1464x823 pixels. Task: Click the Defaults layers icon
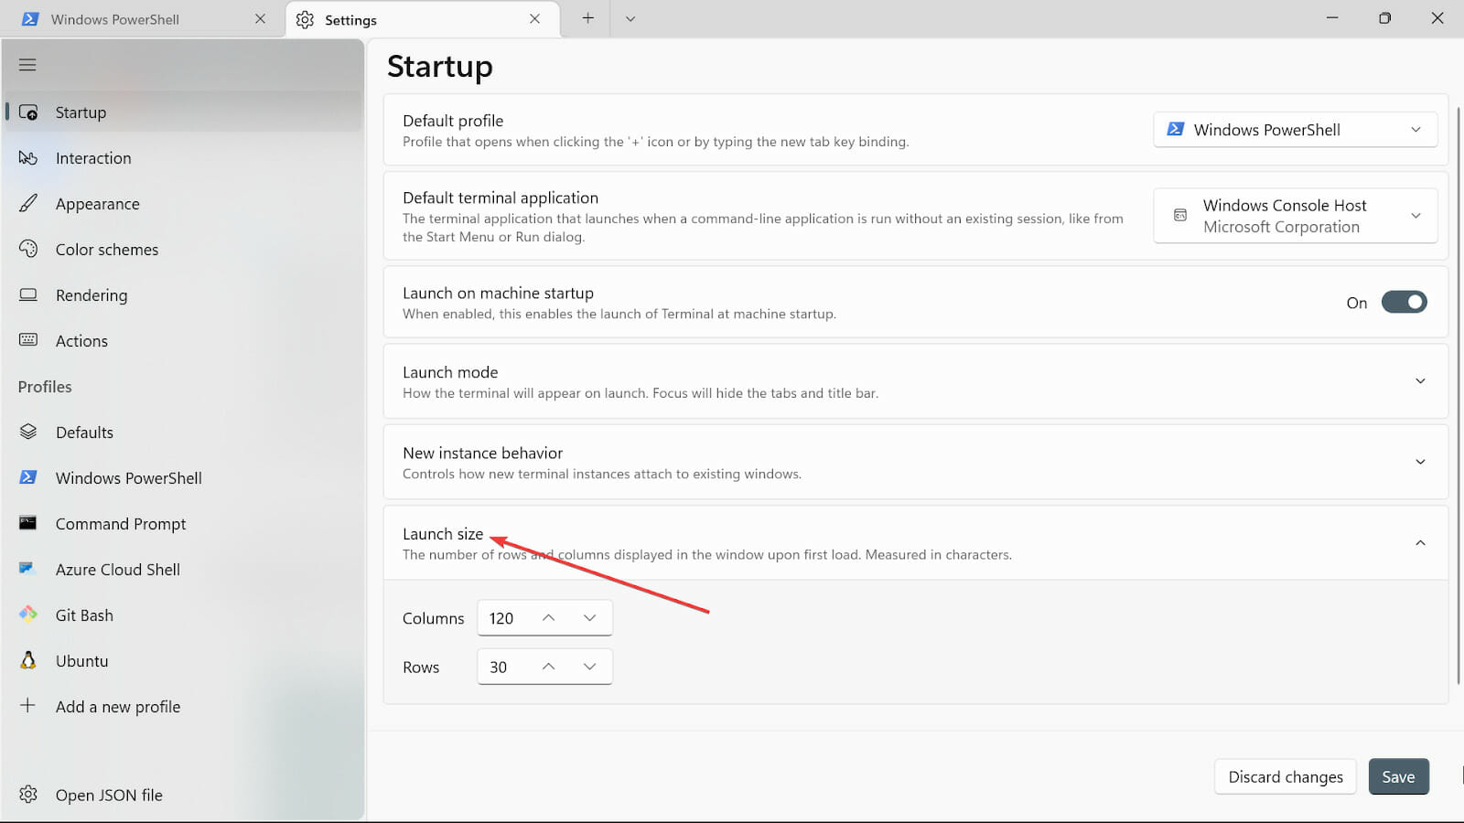pos(28,432)
